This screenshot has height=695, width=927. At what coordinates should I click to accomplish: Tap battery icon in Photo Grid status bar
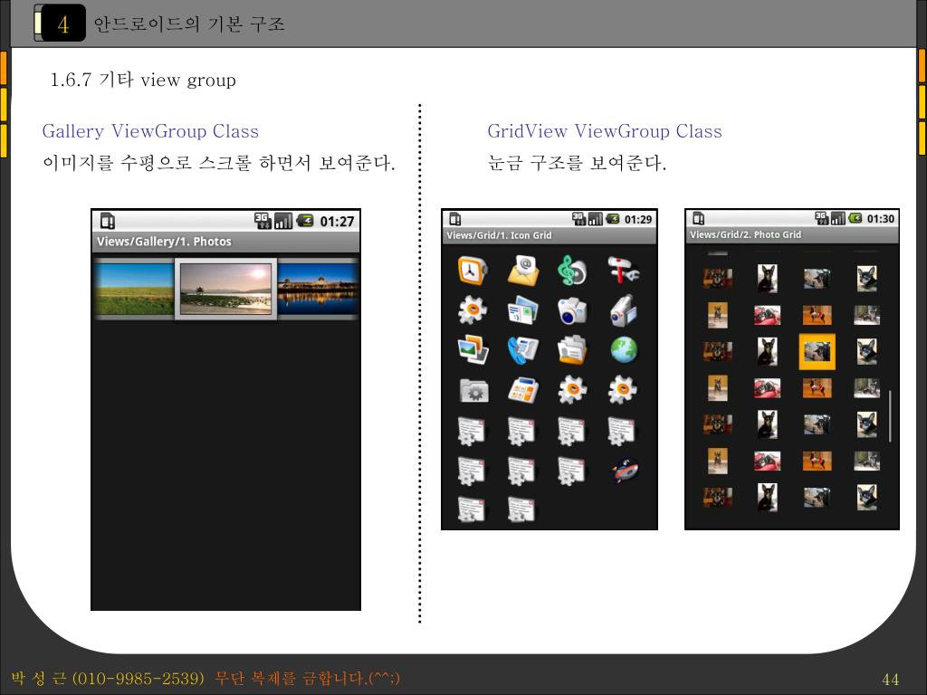pyautogui.click(x=855, y=218)
